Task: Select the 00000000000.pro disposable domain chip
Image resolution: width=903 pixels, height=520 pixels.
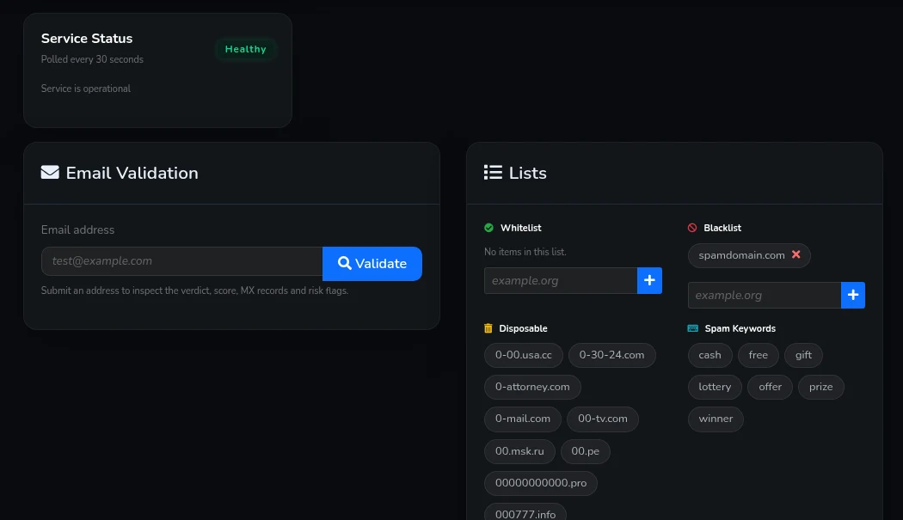Action: (541, 483)
